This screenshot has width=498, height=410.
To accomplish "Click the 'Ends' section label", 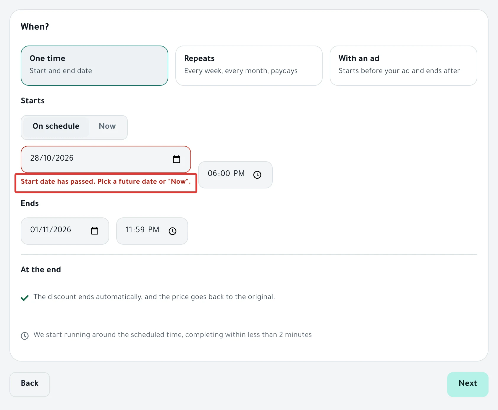I will click(x=30, y=203).
